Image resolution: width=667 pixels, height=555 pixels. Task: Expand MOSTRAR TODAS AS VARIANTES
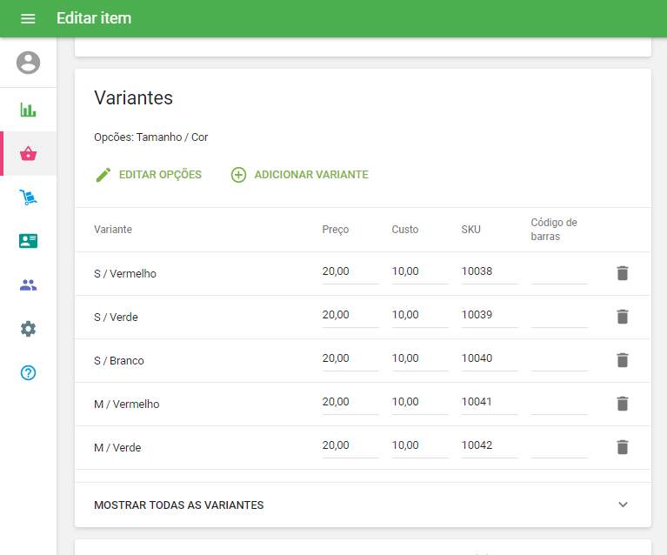click(x=363, y=505)
